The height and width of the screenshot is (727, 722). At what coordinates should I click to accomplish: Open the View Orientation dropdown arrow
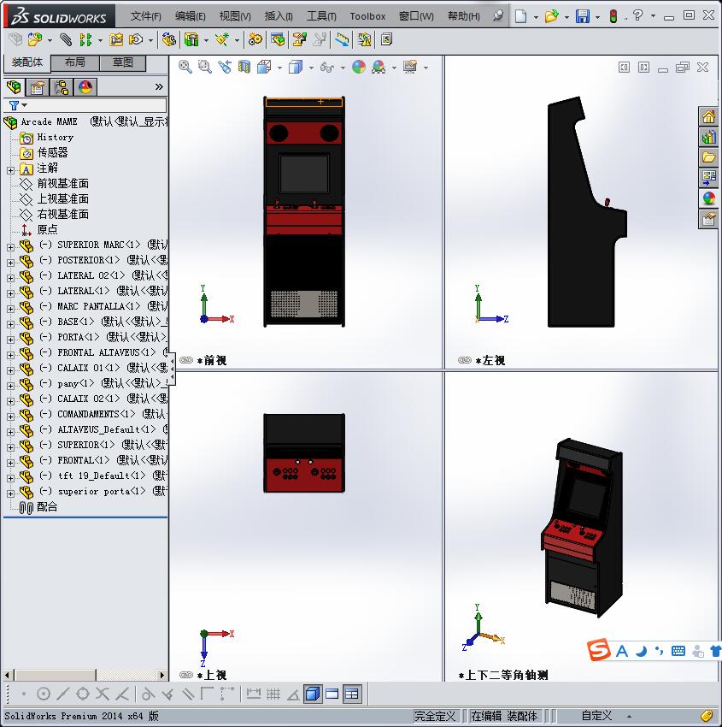click(279, 68)
